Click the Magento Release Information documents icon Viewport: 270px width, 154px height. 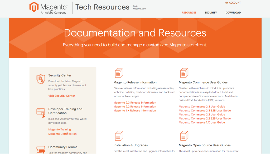point(119,73)
